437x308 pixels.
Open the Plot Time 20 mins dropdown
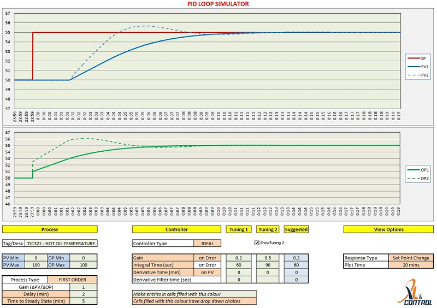pyautogui.click(x=411, y=265)
